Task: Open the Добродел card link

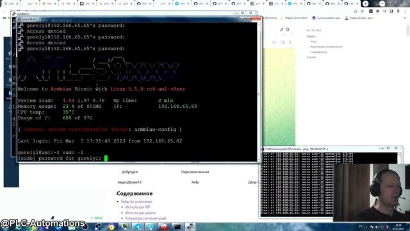Action: tap(129, 172)
